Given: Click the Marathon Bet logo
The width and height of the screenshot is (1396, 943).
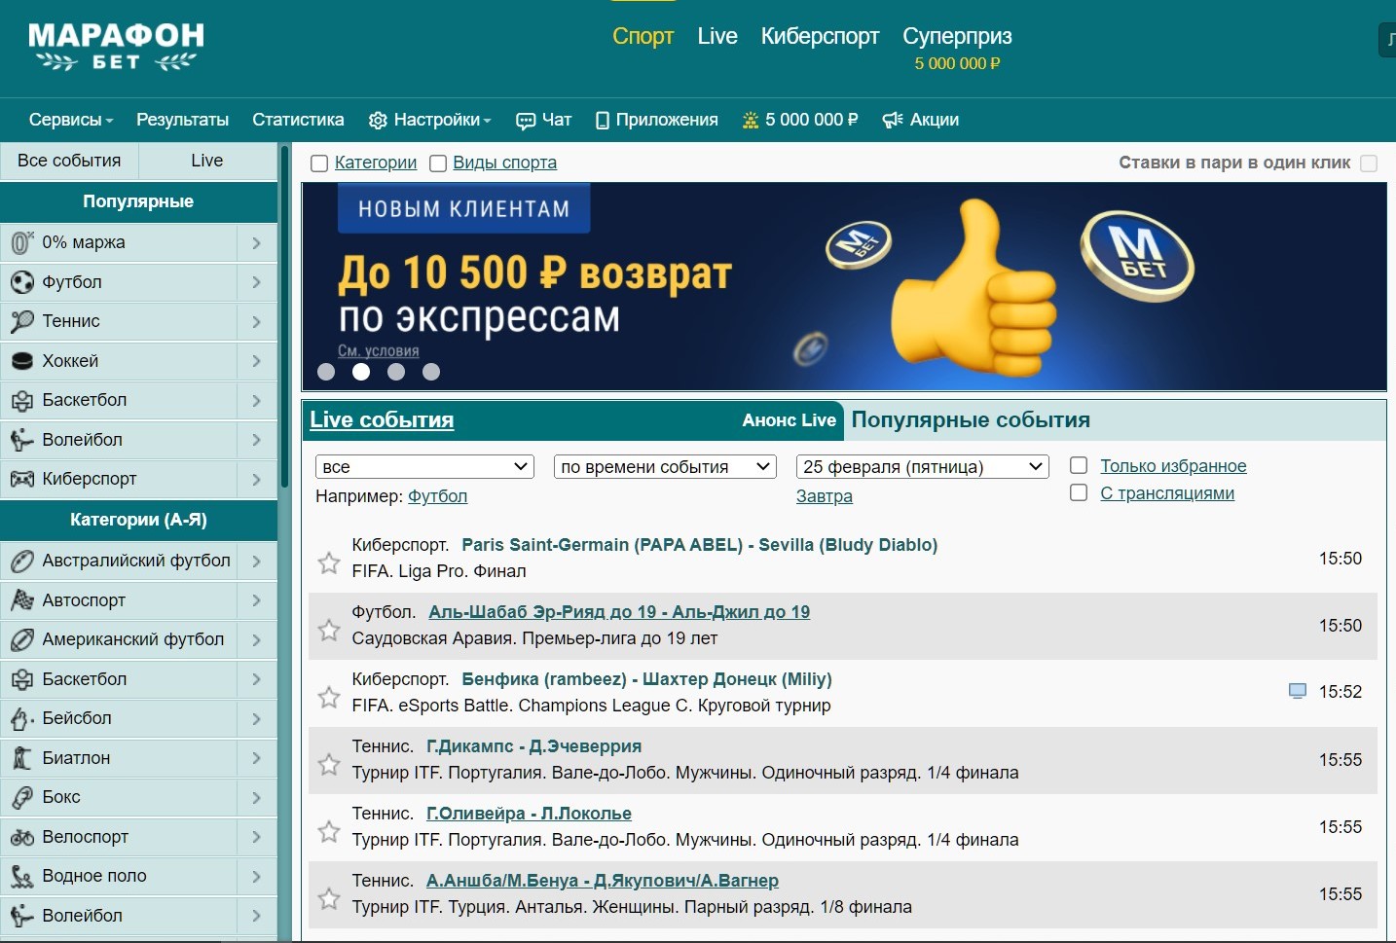Looking at the screenshot, I should 116,47.
